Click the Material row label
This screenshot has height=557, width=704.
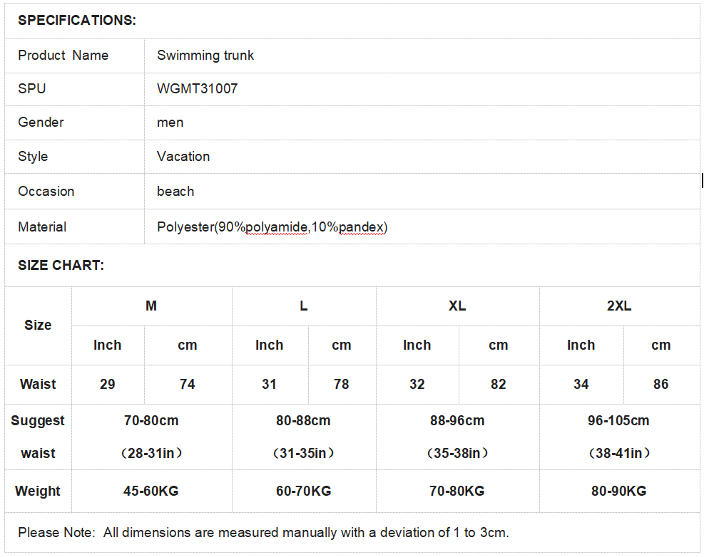[42, 227]
